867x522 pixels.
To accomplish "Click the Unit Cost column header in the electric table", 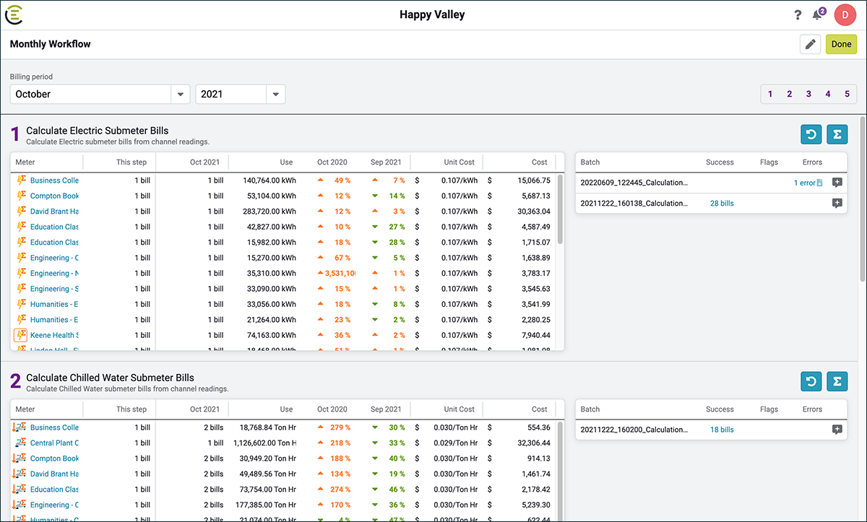I will [x=459, y=162].
